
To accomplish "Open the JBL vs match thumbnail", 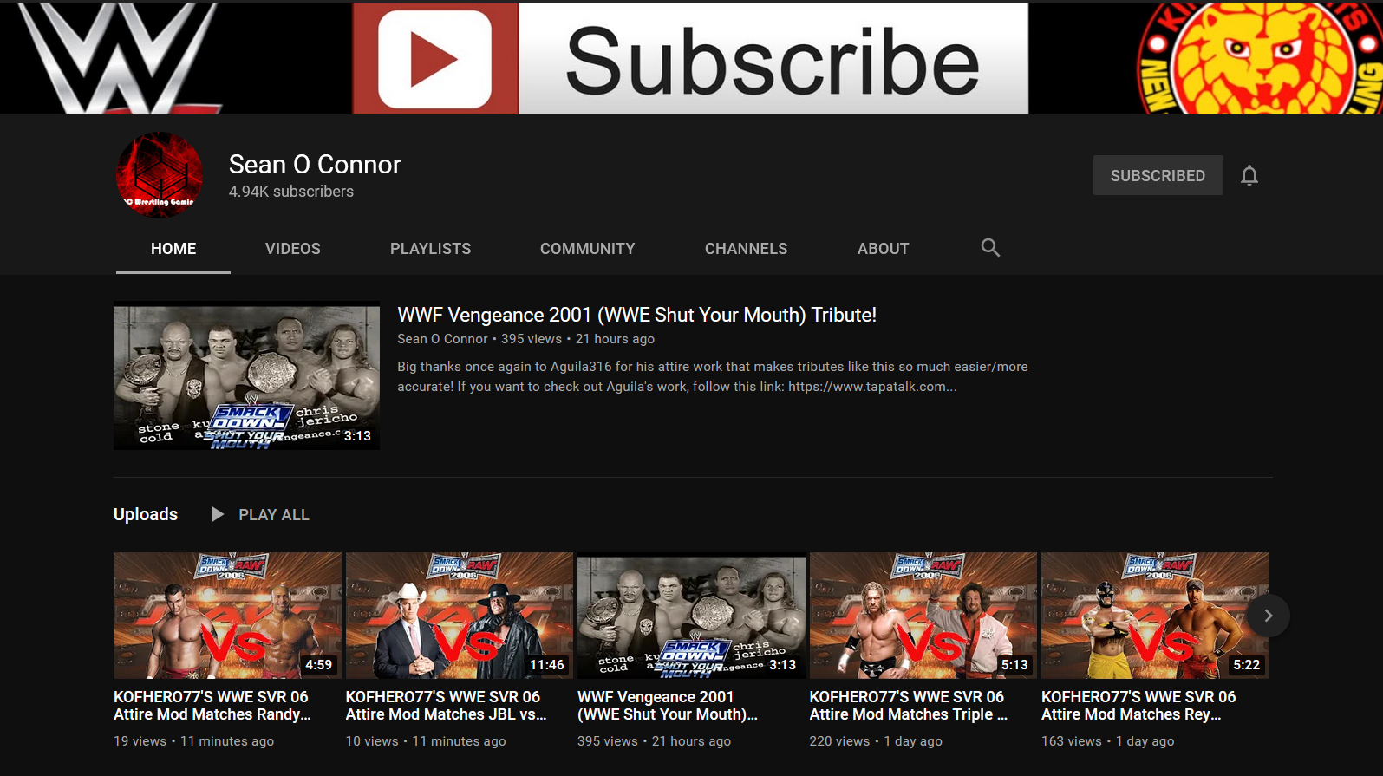I will coord(459,616).
